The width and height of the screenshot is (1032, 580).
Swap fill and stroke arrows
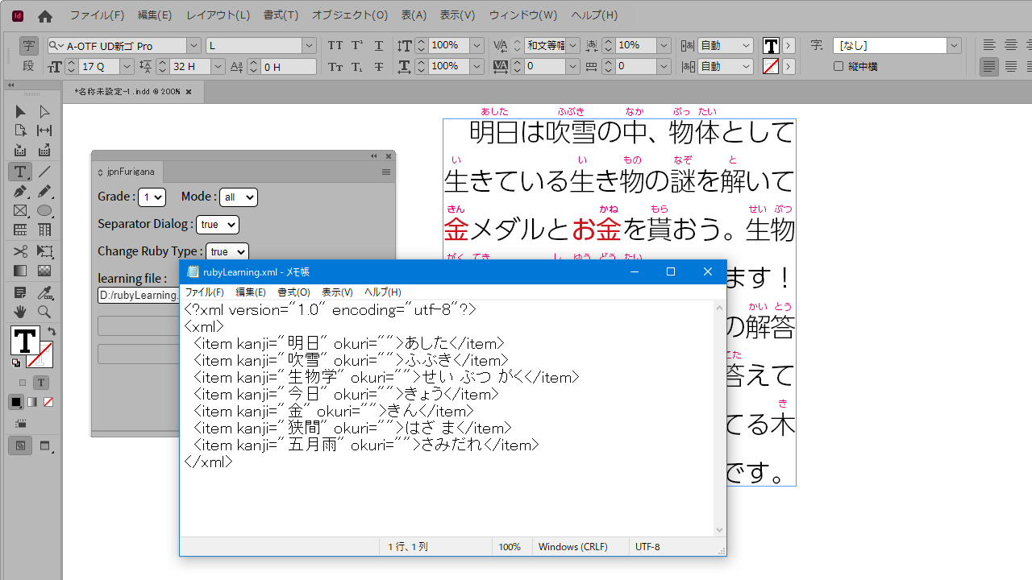[52, 331]
